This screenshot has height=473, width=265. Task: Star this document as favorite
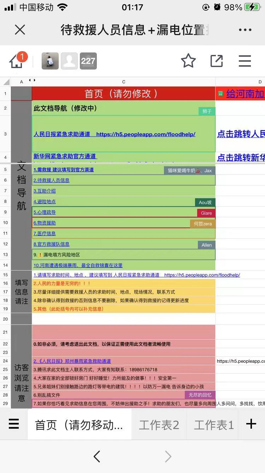[188, 61]
